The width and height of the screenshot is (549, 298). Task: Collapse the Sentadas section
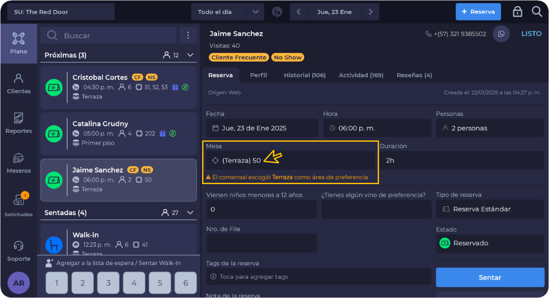[x=191, y=213]
